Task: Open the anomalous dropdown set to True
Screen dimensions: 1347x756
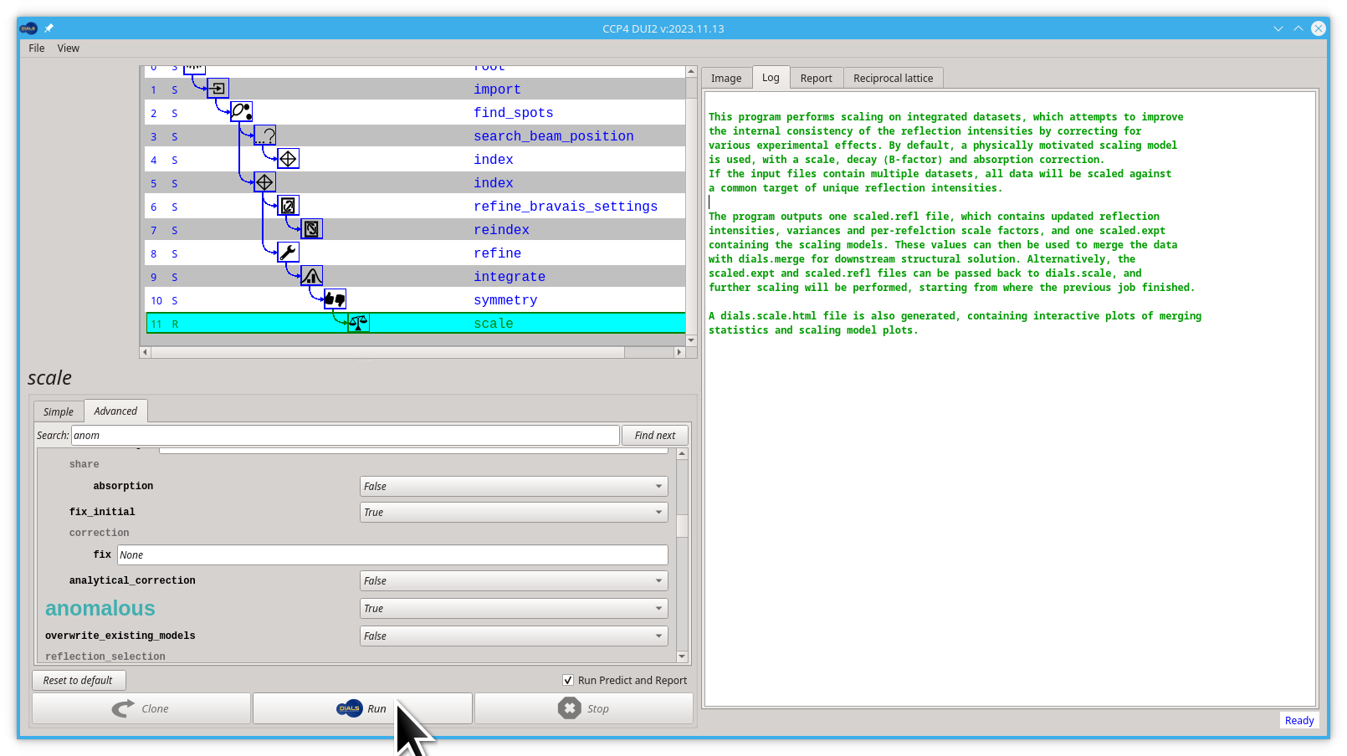Action: 514,608
